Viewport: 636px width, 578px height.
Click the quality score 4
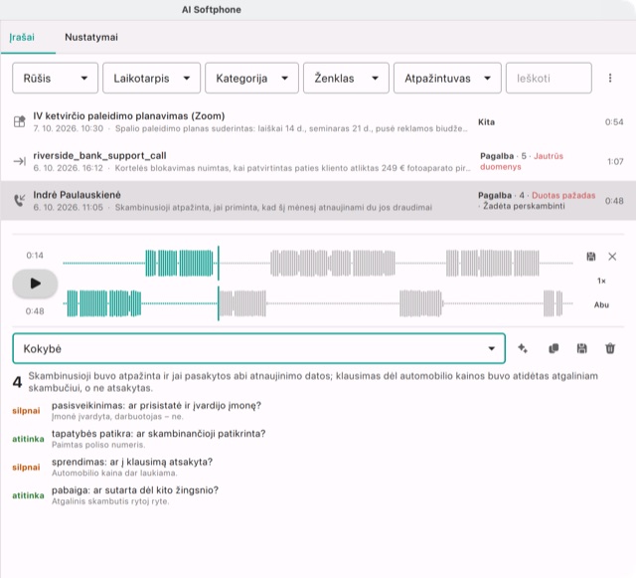17,382
